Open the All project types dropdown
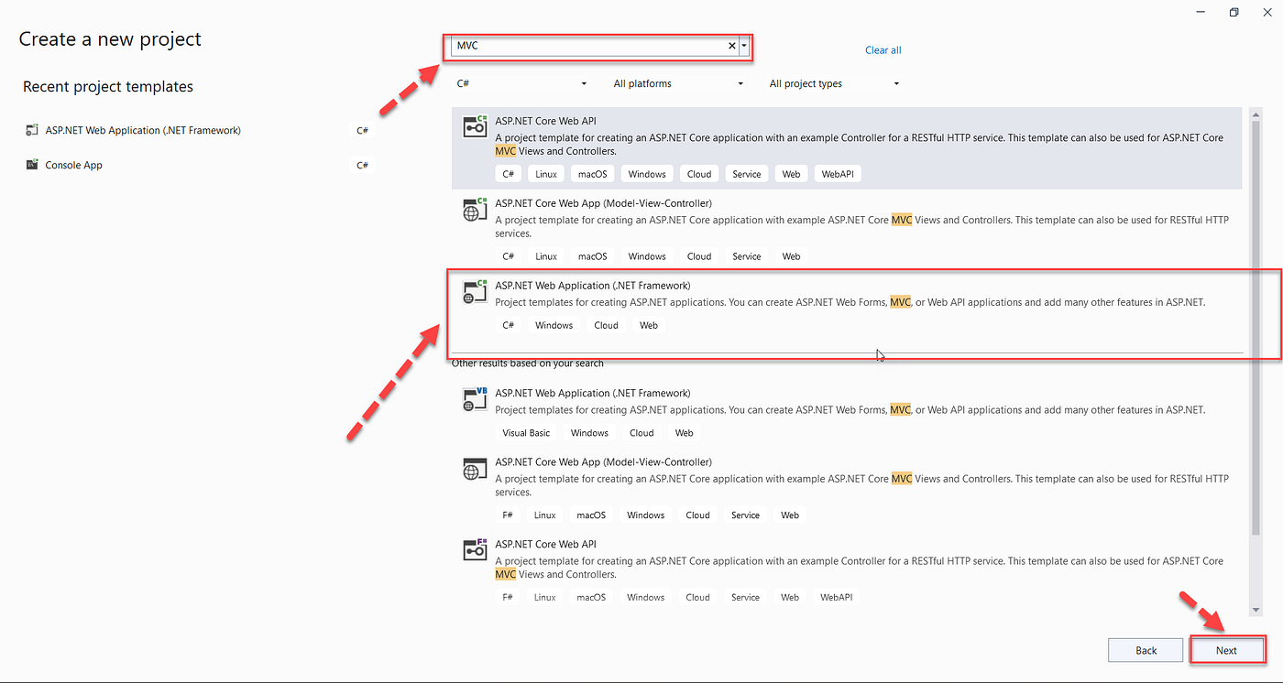This screenshot has height=683, width=1283. point(832,83)
